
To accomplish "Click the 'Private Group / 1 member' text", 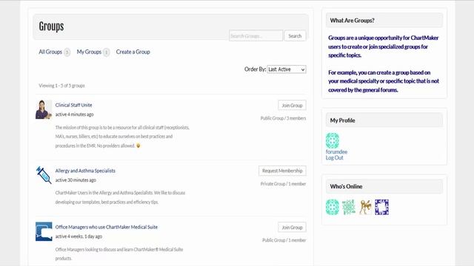I will 283,184.
